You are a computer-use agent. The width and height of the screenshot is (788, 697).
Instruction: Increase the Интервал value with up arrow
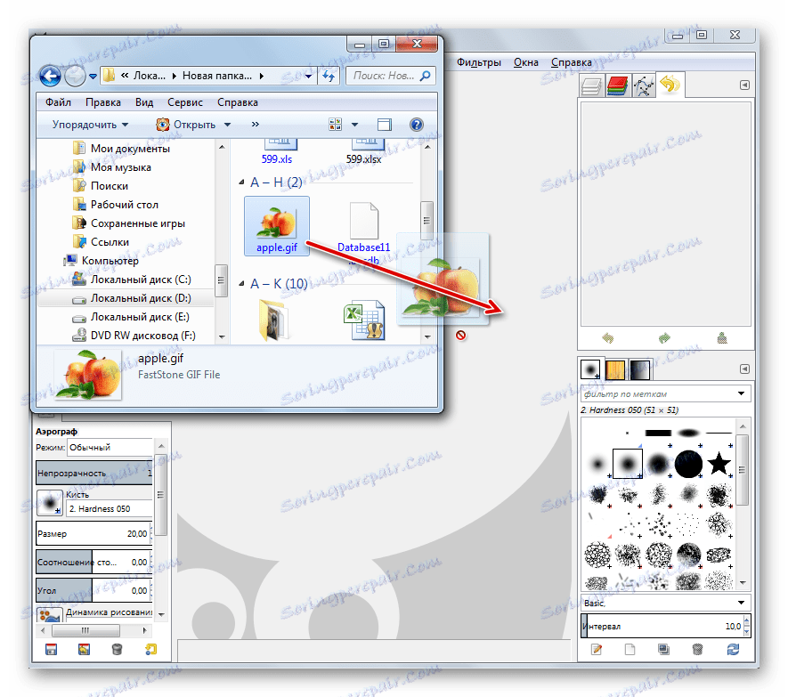click(746, 621)
